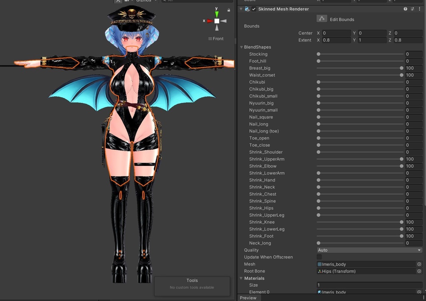The image size is (426, 301).
Task: Collapse the Skinned Mesh Renderer component
Action: coord(241,9)
